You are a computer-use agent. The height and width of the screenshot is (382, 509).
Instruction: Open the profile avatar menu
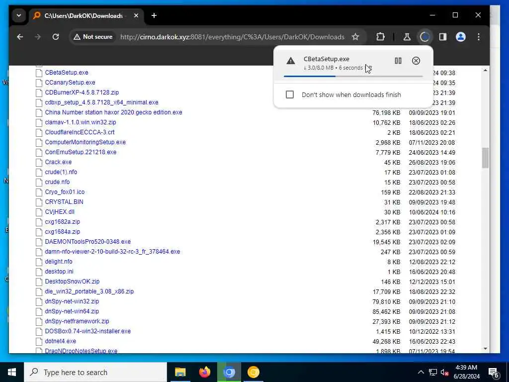click(x=461, y=37)
